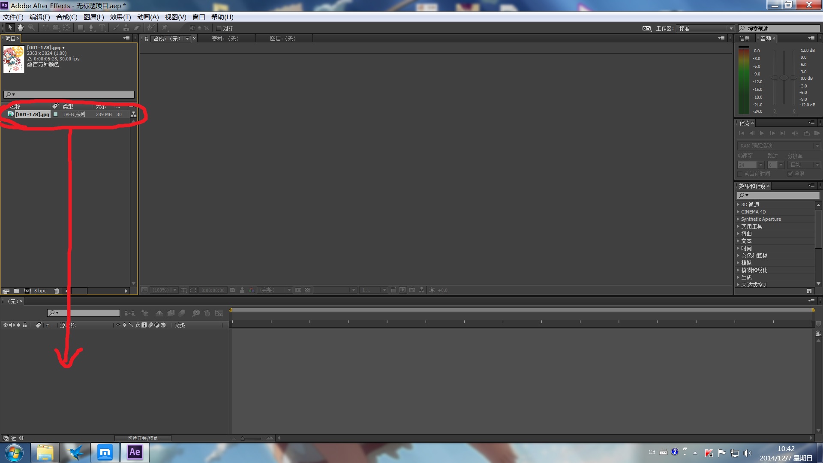Expand the 3D 通道 effects category
This screenshot has height=463, width=823.
coord(738,204)
